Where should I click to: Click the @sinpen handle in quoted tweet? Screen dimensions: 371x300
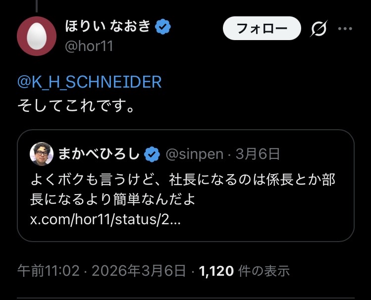[194, 154]
